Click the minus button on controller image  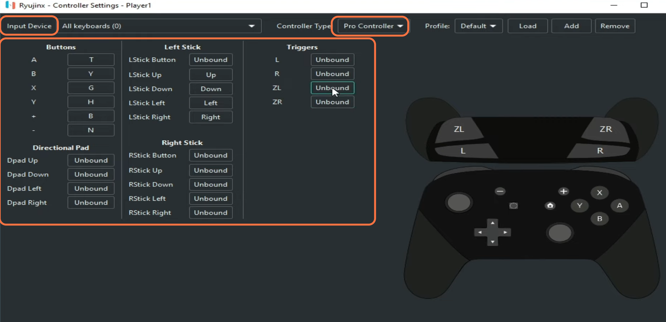click(500, 191)
